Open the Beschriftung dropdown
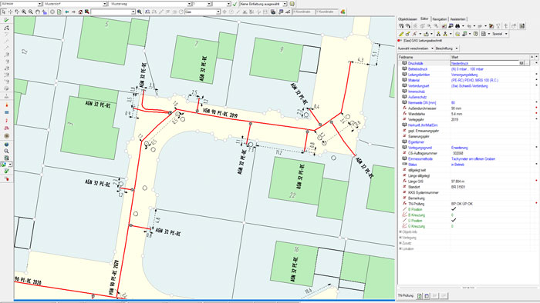 tap(447, 48)
